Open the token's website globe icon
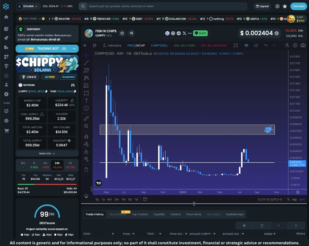The height and width of the screenshot is (246, 309). click(x=173, y=33)
